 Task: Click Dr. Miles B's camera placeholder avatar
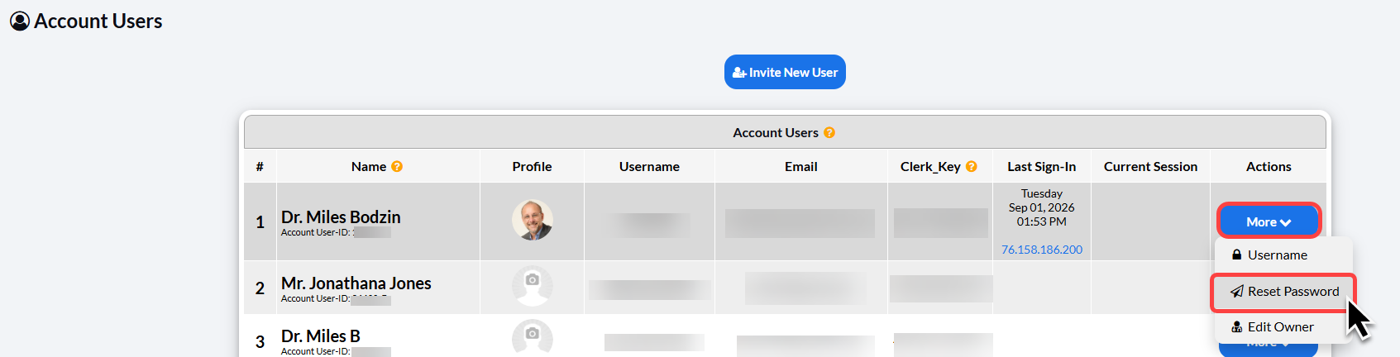[x=532, y=337]
